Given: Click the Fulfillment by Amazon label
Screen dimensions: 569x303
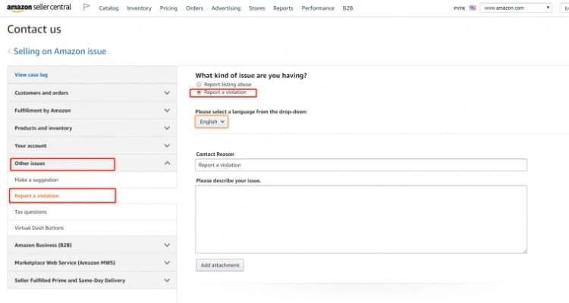Looking at the screenshot, I should point(42,110).
